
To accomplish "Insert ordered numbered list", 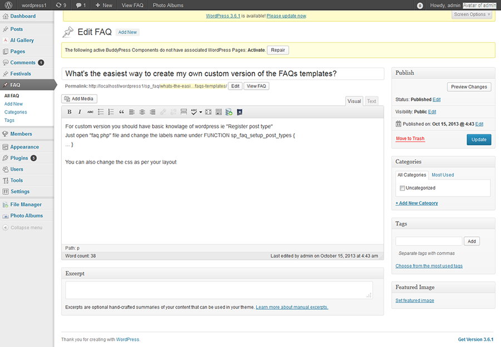I will click(111, 112).
